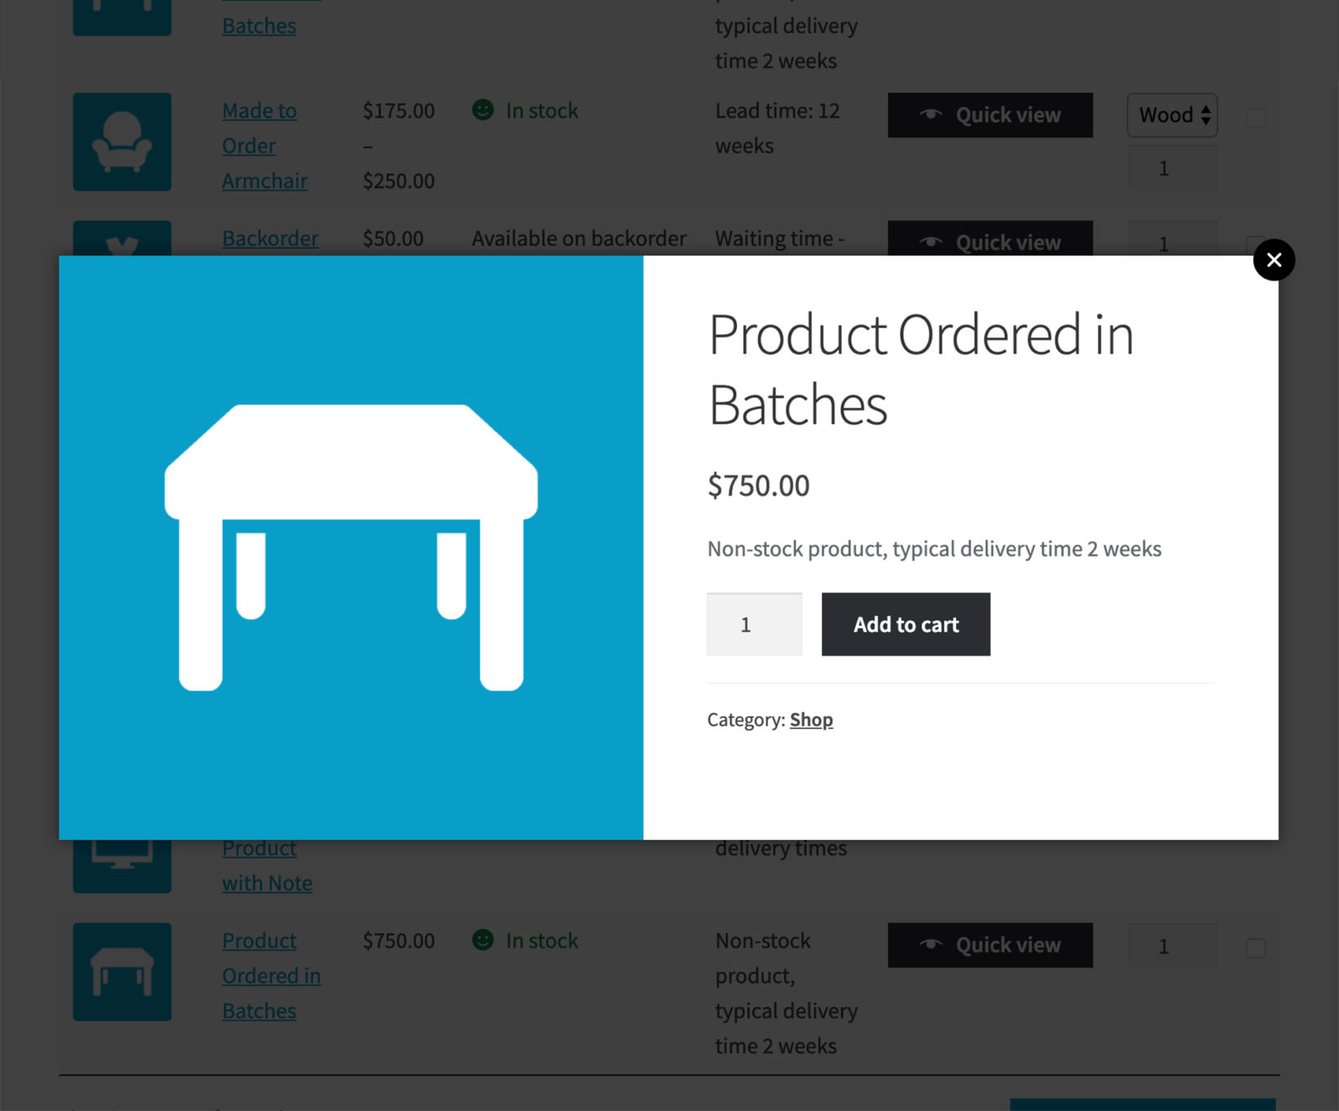
Task: Close the quick view modal
Action: click(x=1274, y=260)
